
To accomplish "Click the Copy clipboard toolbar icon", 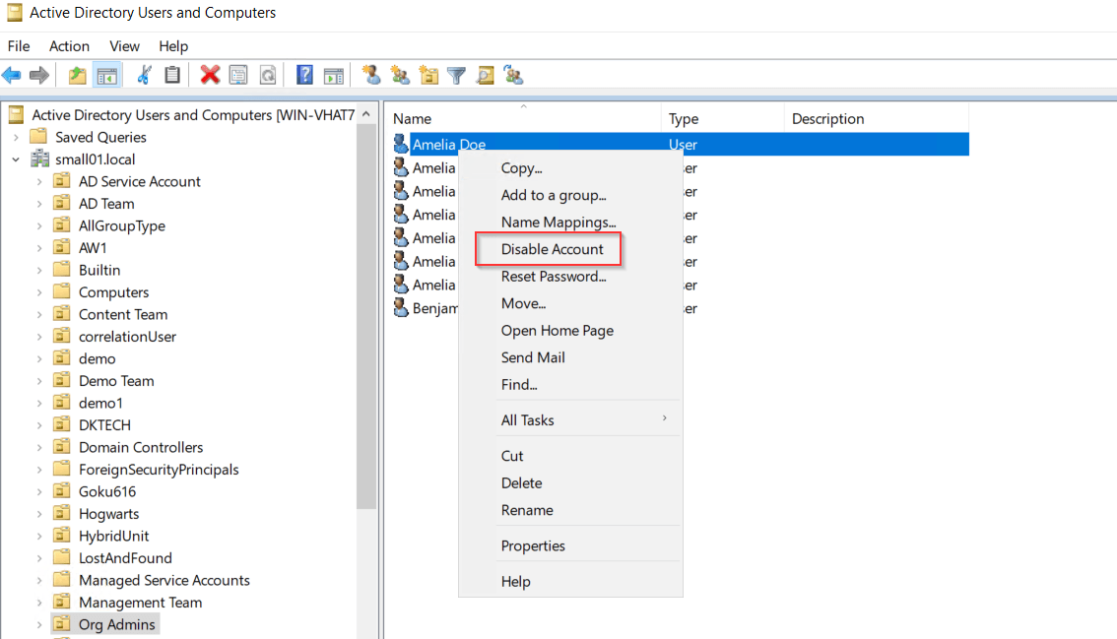I will click(171, 75).
